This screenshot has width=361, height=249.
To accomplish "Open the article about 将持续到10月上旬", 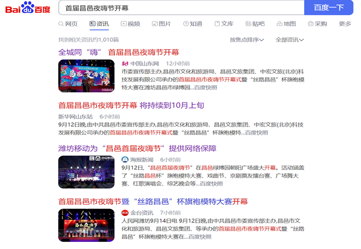I will pyautogui.click(x=131, y=105).
